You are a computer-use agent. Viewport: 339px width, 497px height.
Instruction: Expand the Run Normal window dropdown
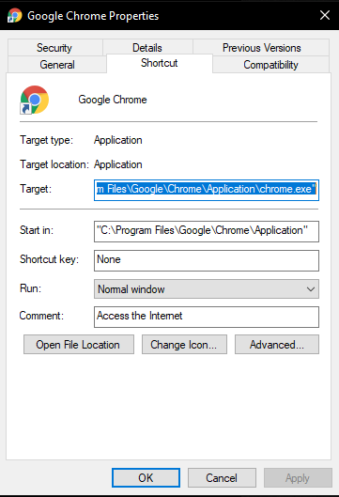click(207, 289)
